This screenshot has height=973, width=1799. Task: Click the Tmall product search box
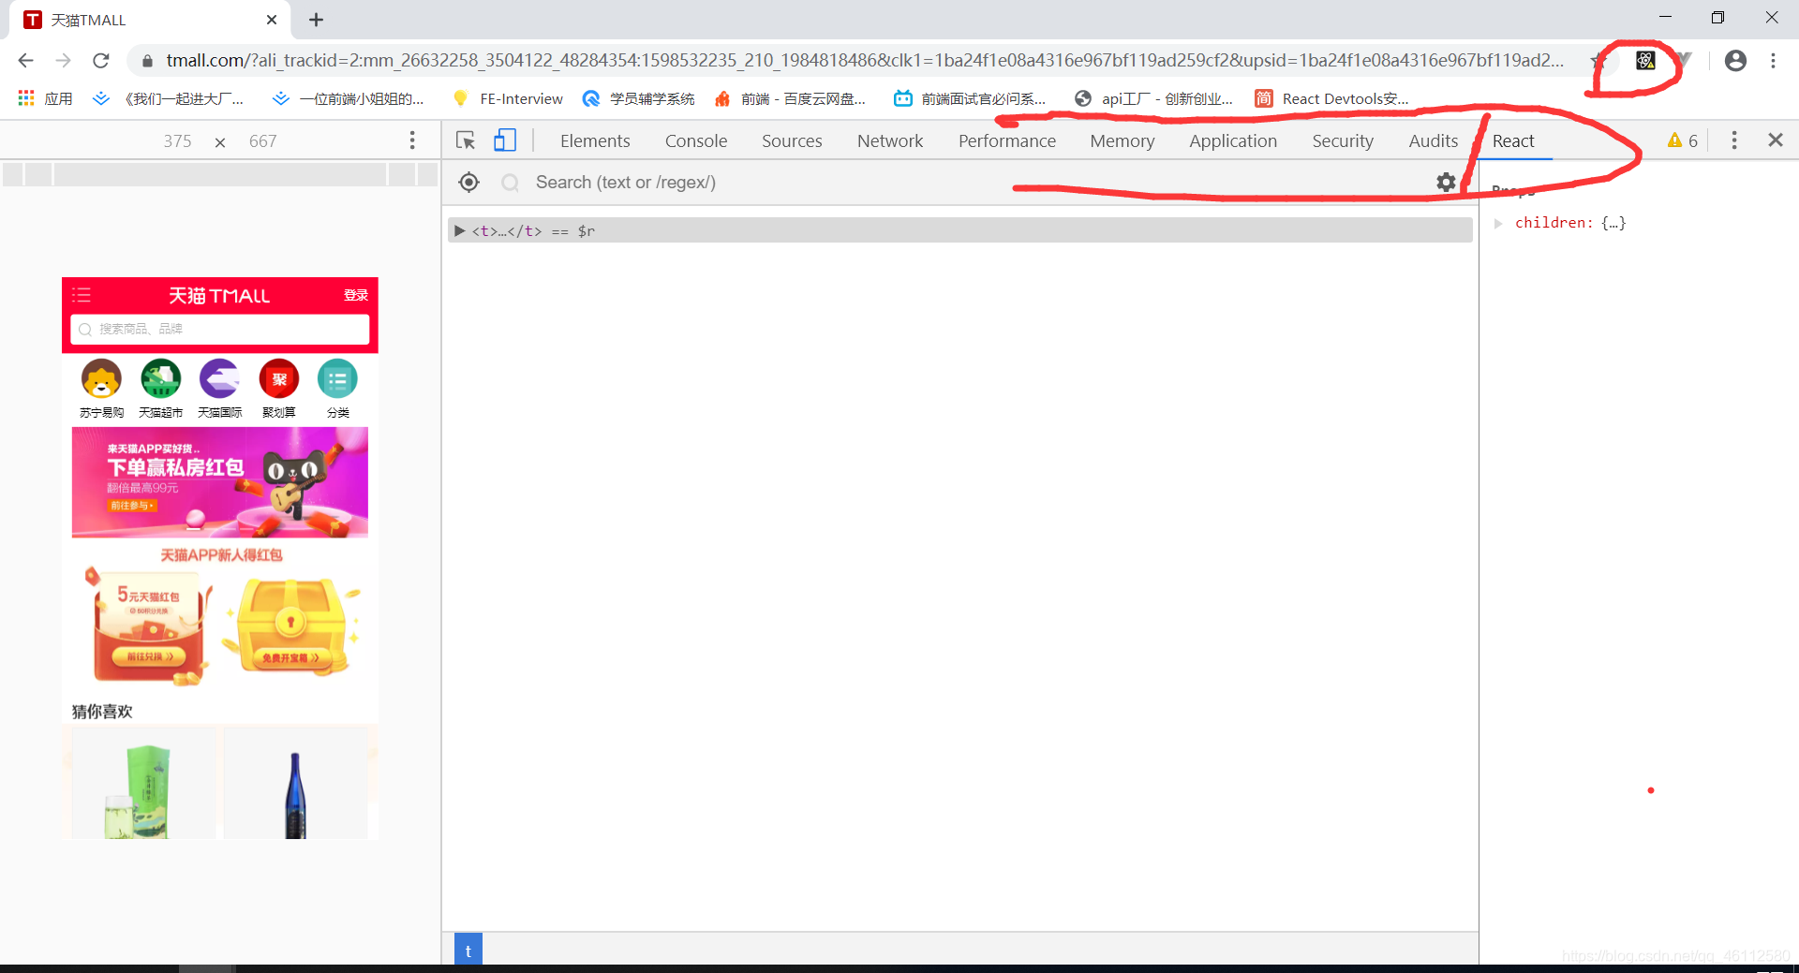click(220, 330)
